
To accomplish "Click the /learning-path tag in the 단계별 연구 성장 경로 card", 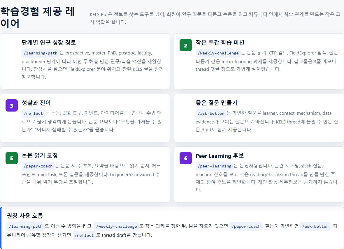I will click(x=40, y=53).
